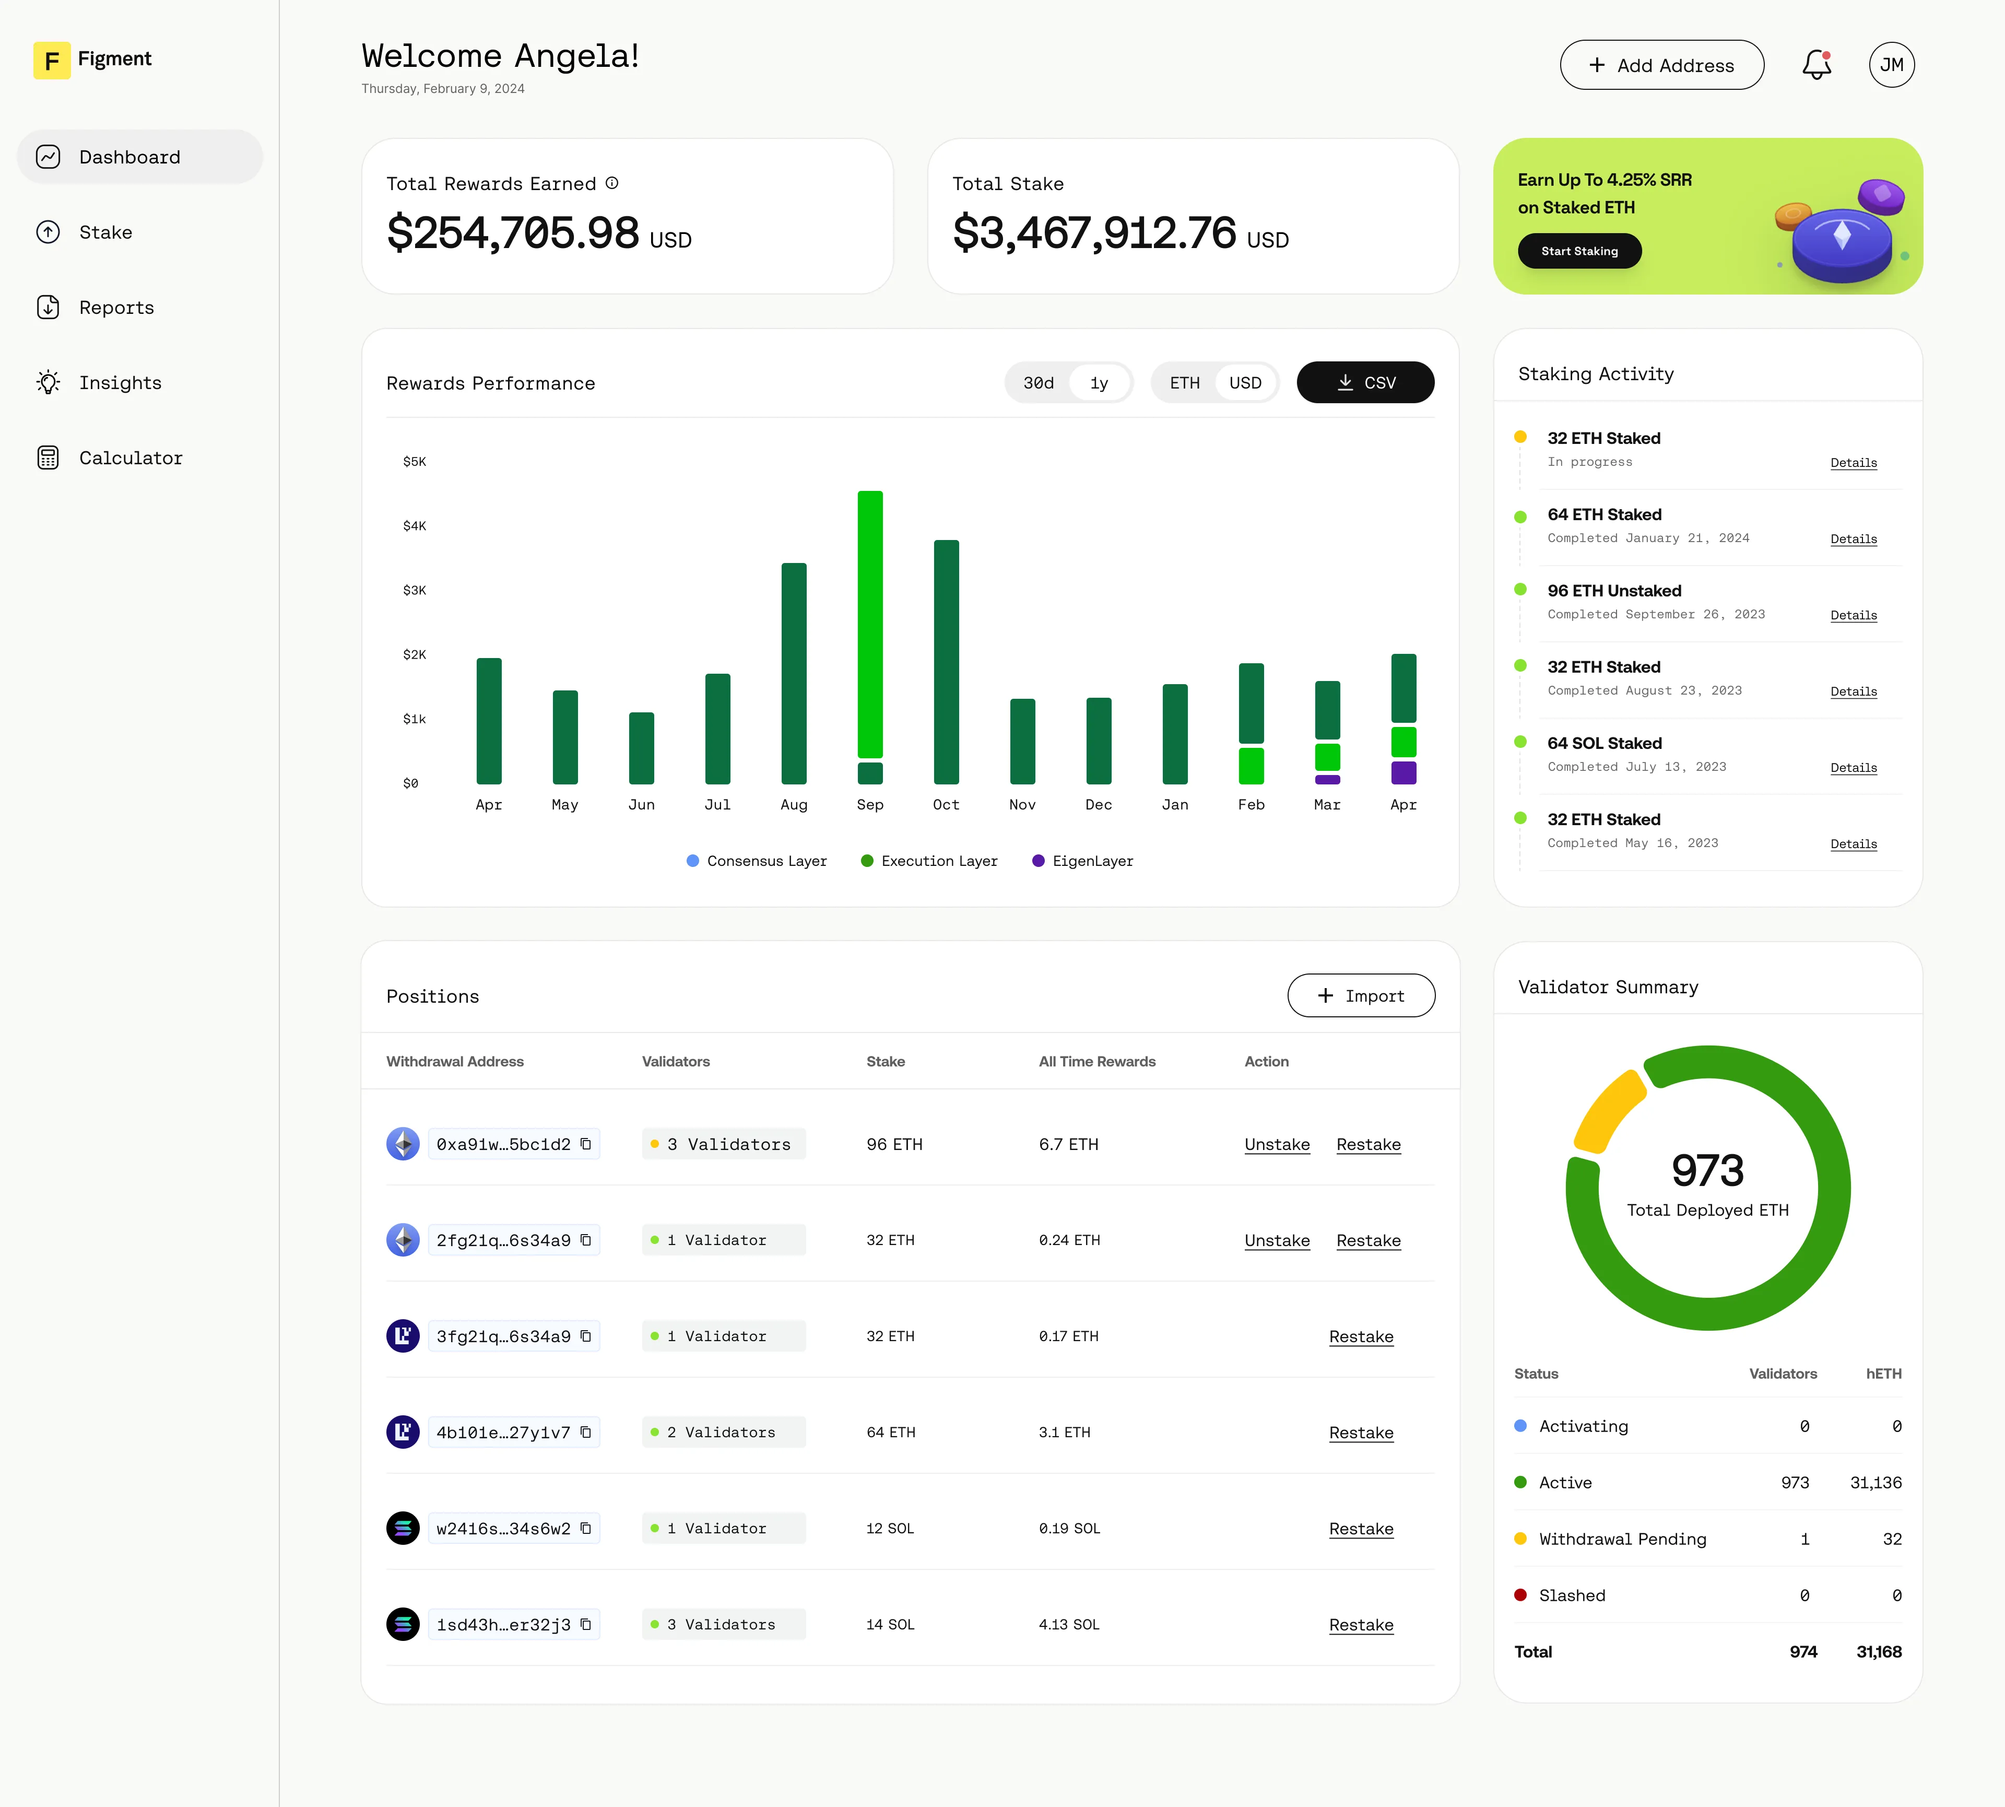The width and height of the screenshot is (2005, 1807).
Task: Click the Solana icon beside w2416s…34s6w2
Action: (x=403, y=1528)
